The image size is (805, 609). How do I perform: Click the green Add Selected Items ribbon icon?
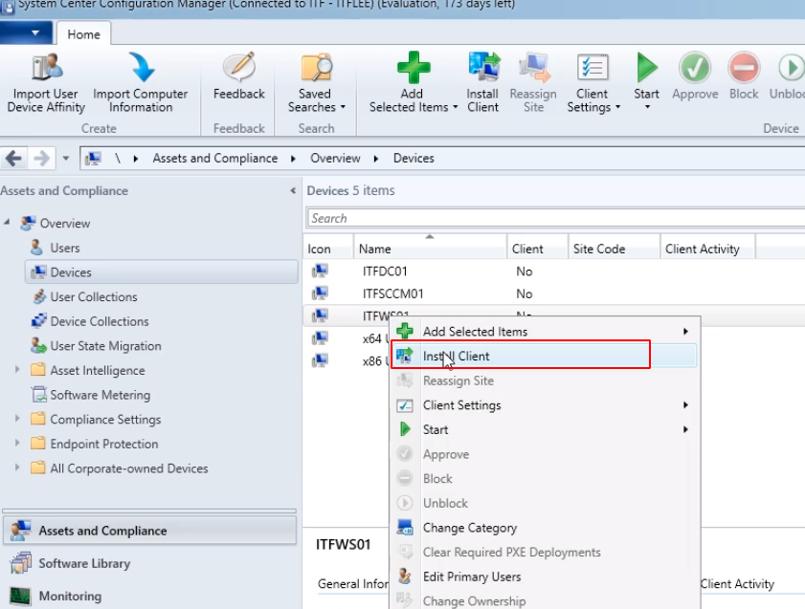pos(414,68)
